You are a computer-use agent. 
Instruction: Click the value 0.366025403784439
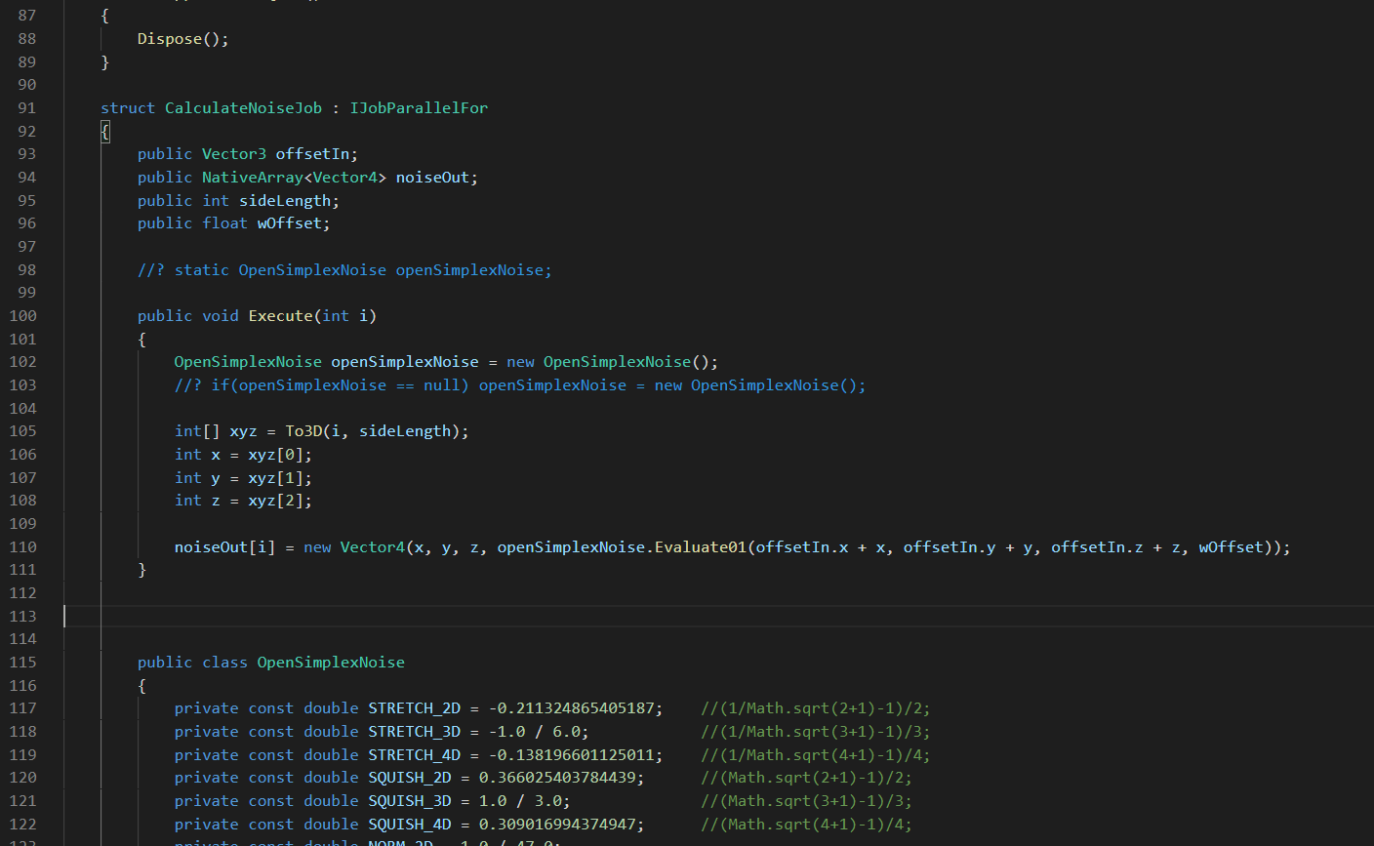coord(557,778)
